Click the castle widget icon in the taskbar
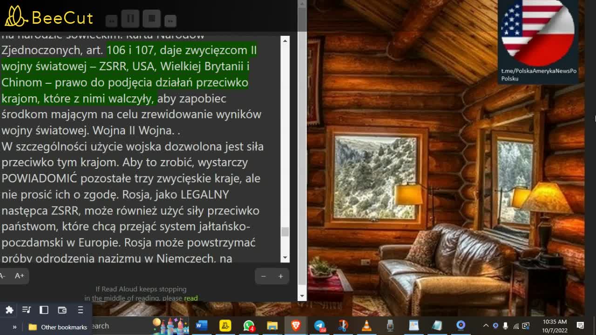 [170, 326]
